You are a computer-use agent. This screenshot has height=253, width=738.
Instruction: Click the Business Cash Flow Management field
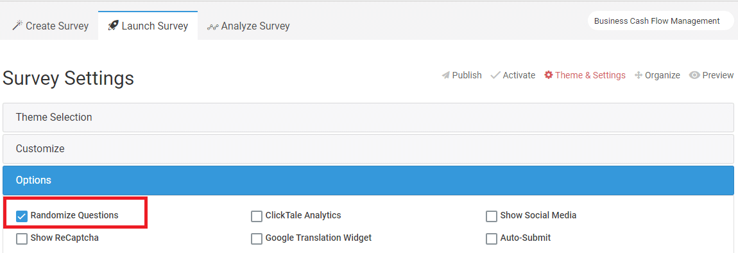(x=660, y=21)
